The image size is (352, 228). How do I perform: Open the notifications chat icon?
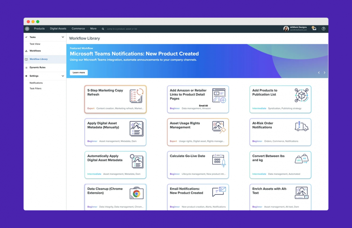[314, 28]
